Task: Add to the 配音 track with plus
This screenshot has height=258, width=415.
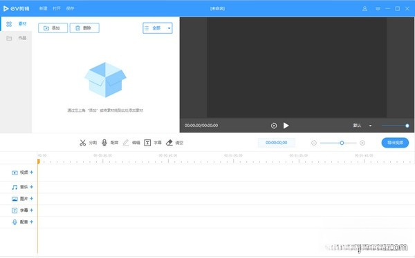Action: tap(32, 222)
